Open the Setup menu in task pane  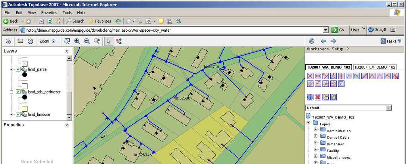[x=338, y=49]
